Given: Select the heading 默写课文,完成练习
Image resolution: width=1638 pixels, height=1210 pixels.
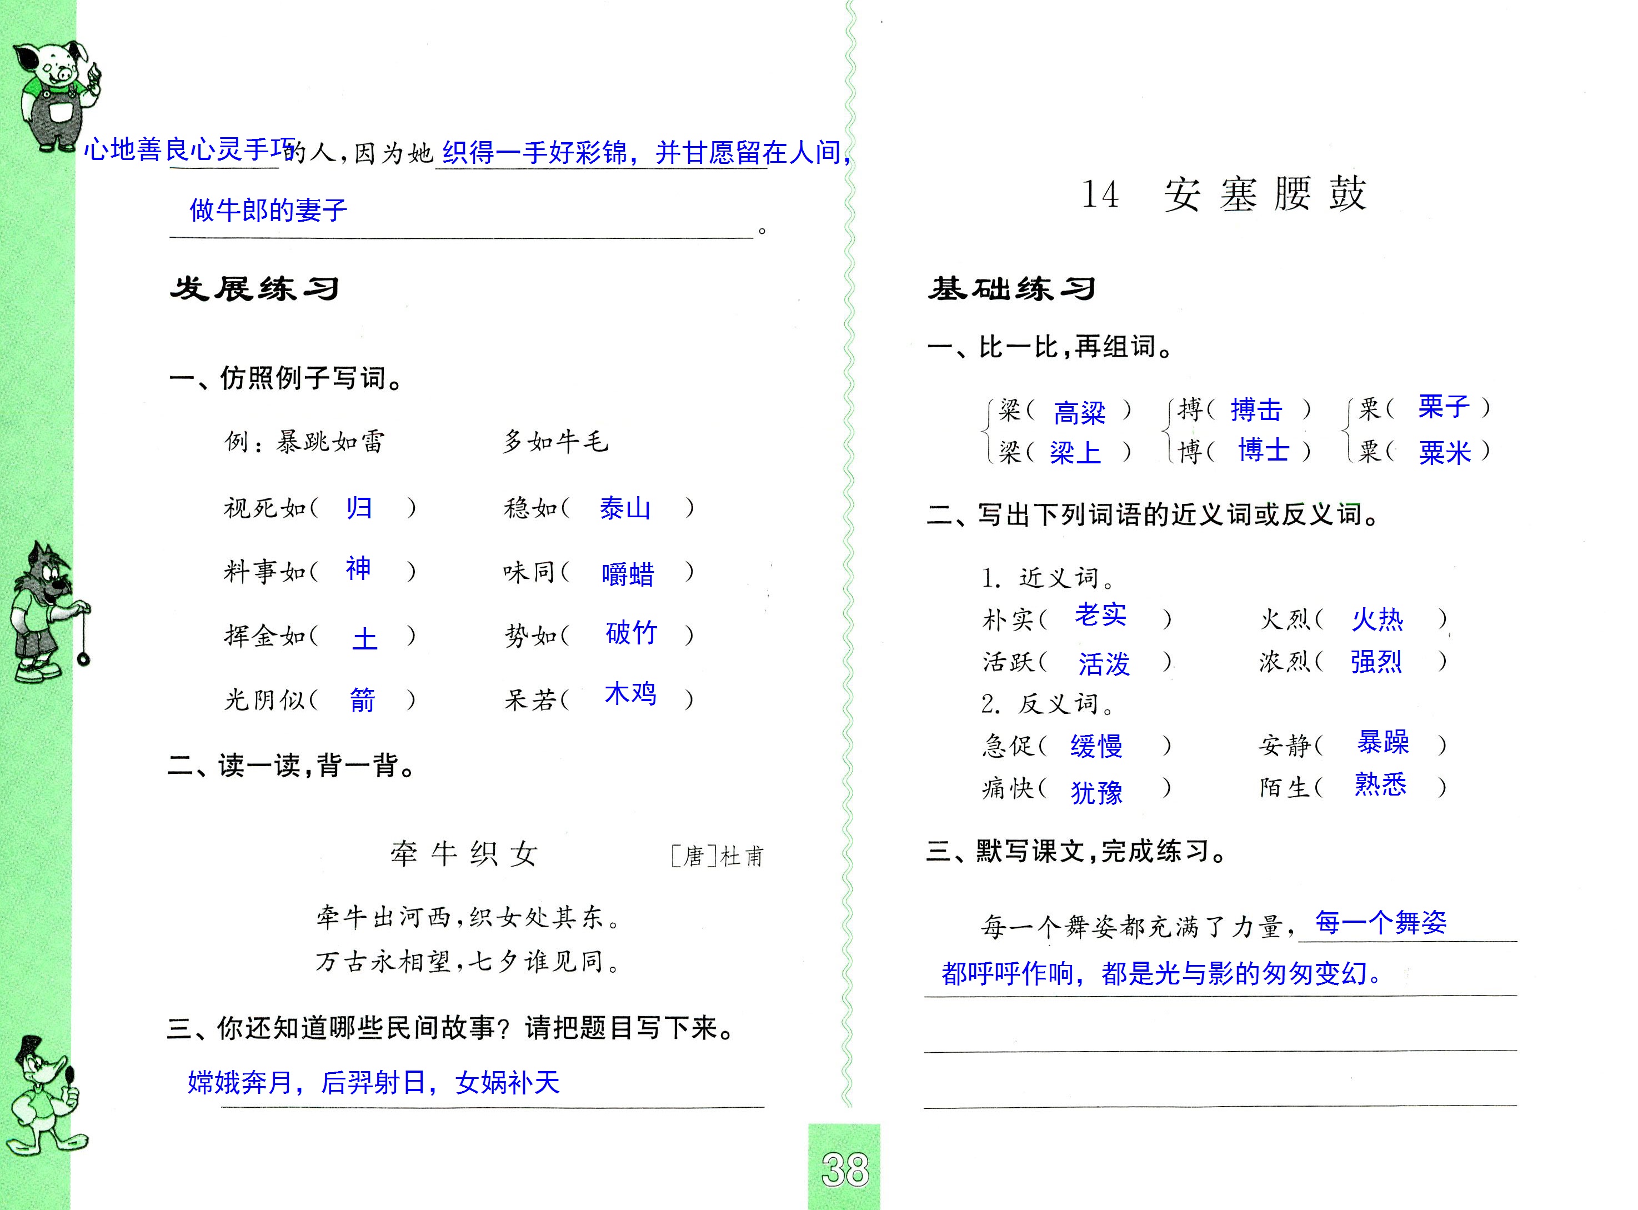Looking at the screenshot, I should 1076,851.
